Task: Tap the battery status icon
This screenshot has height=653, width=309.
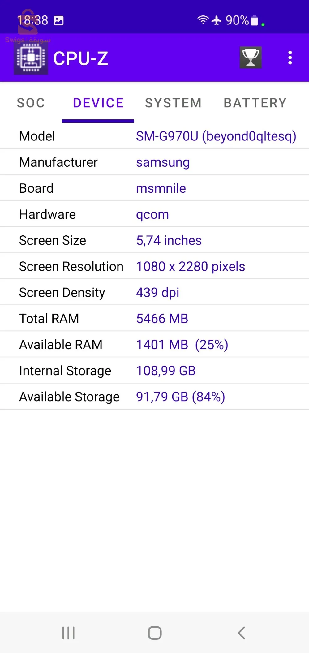Action: [254, 20]
